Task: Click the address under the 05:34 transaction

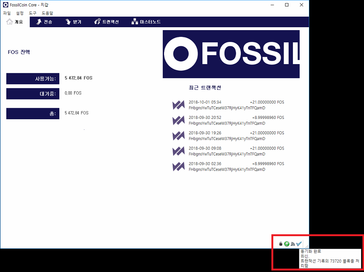Action: click(227, 108)
